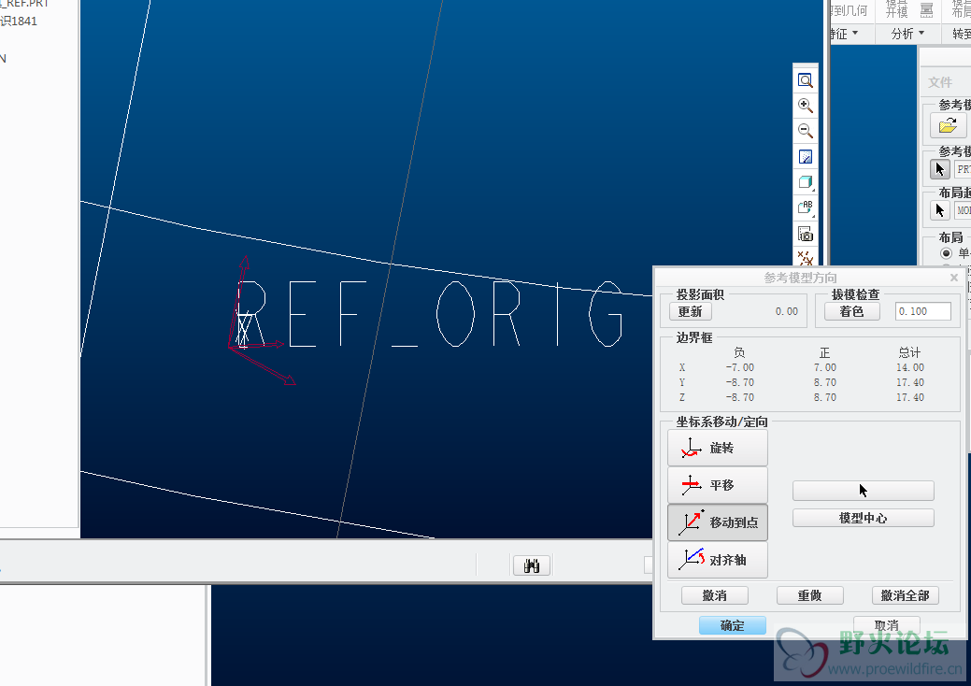
Task: Close the 参考模型方向 dialog
Action: tap(954, 278)
